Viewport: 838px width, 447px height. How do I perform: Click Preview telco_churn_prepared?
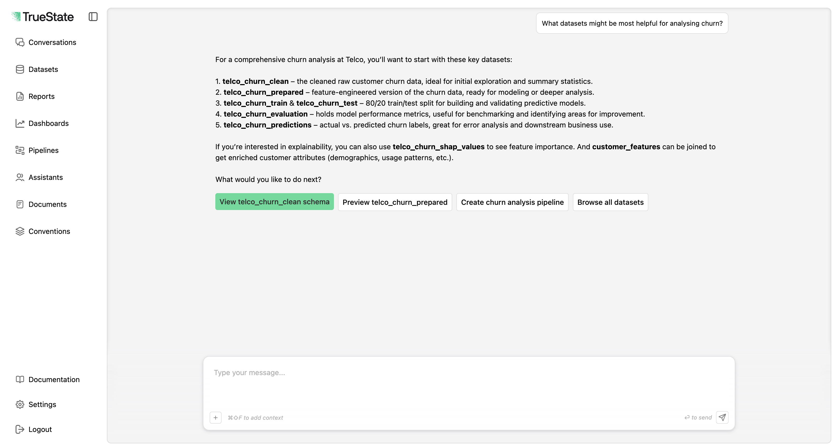tap(395, 202)
